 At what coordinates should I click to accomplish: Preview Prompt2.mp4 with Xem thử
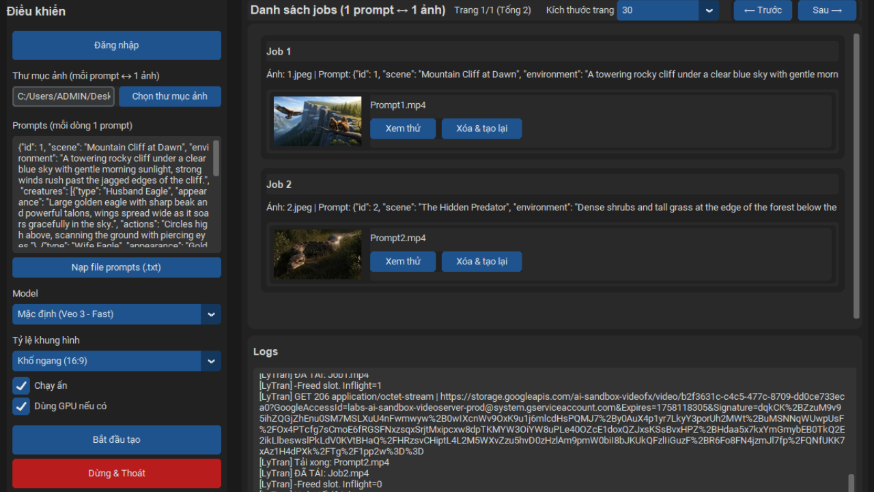(403, 262)
